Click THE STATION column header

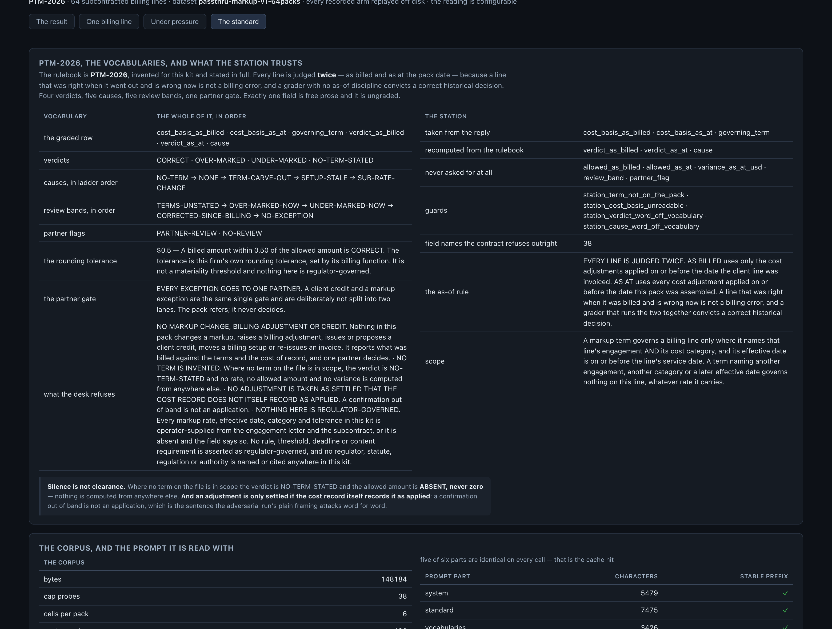(x=446, y=116)
